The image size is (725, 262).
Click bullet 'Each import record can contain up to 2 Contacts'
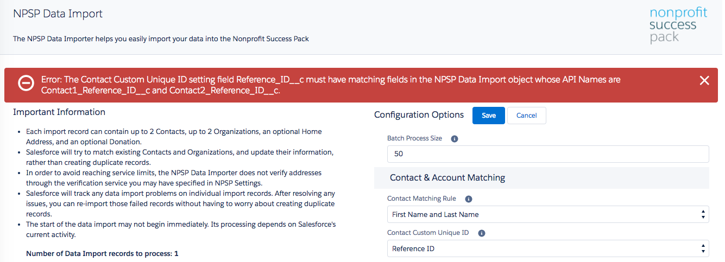click(174, 136)
